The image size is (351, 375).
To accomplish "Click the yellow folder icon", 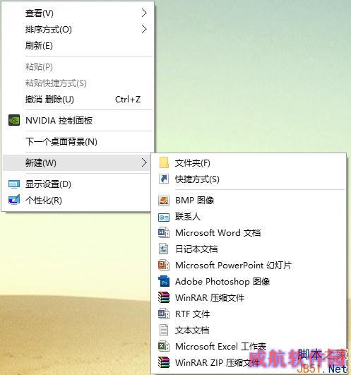I will 164,162.
